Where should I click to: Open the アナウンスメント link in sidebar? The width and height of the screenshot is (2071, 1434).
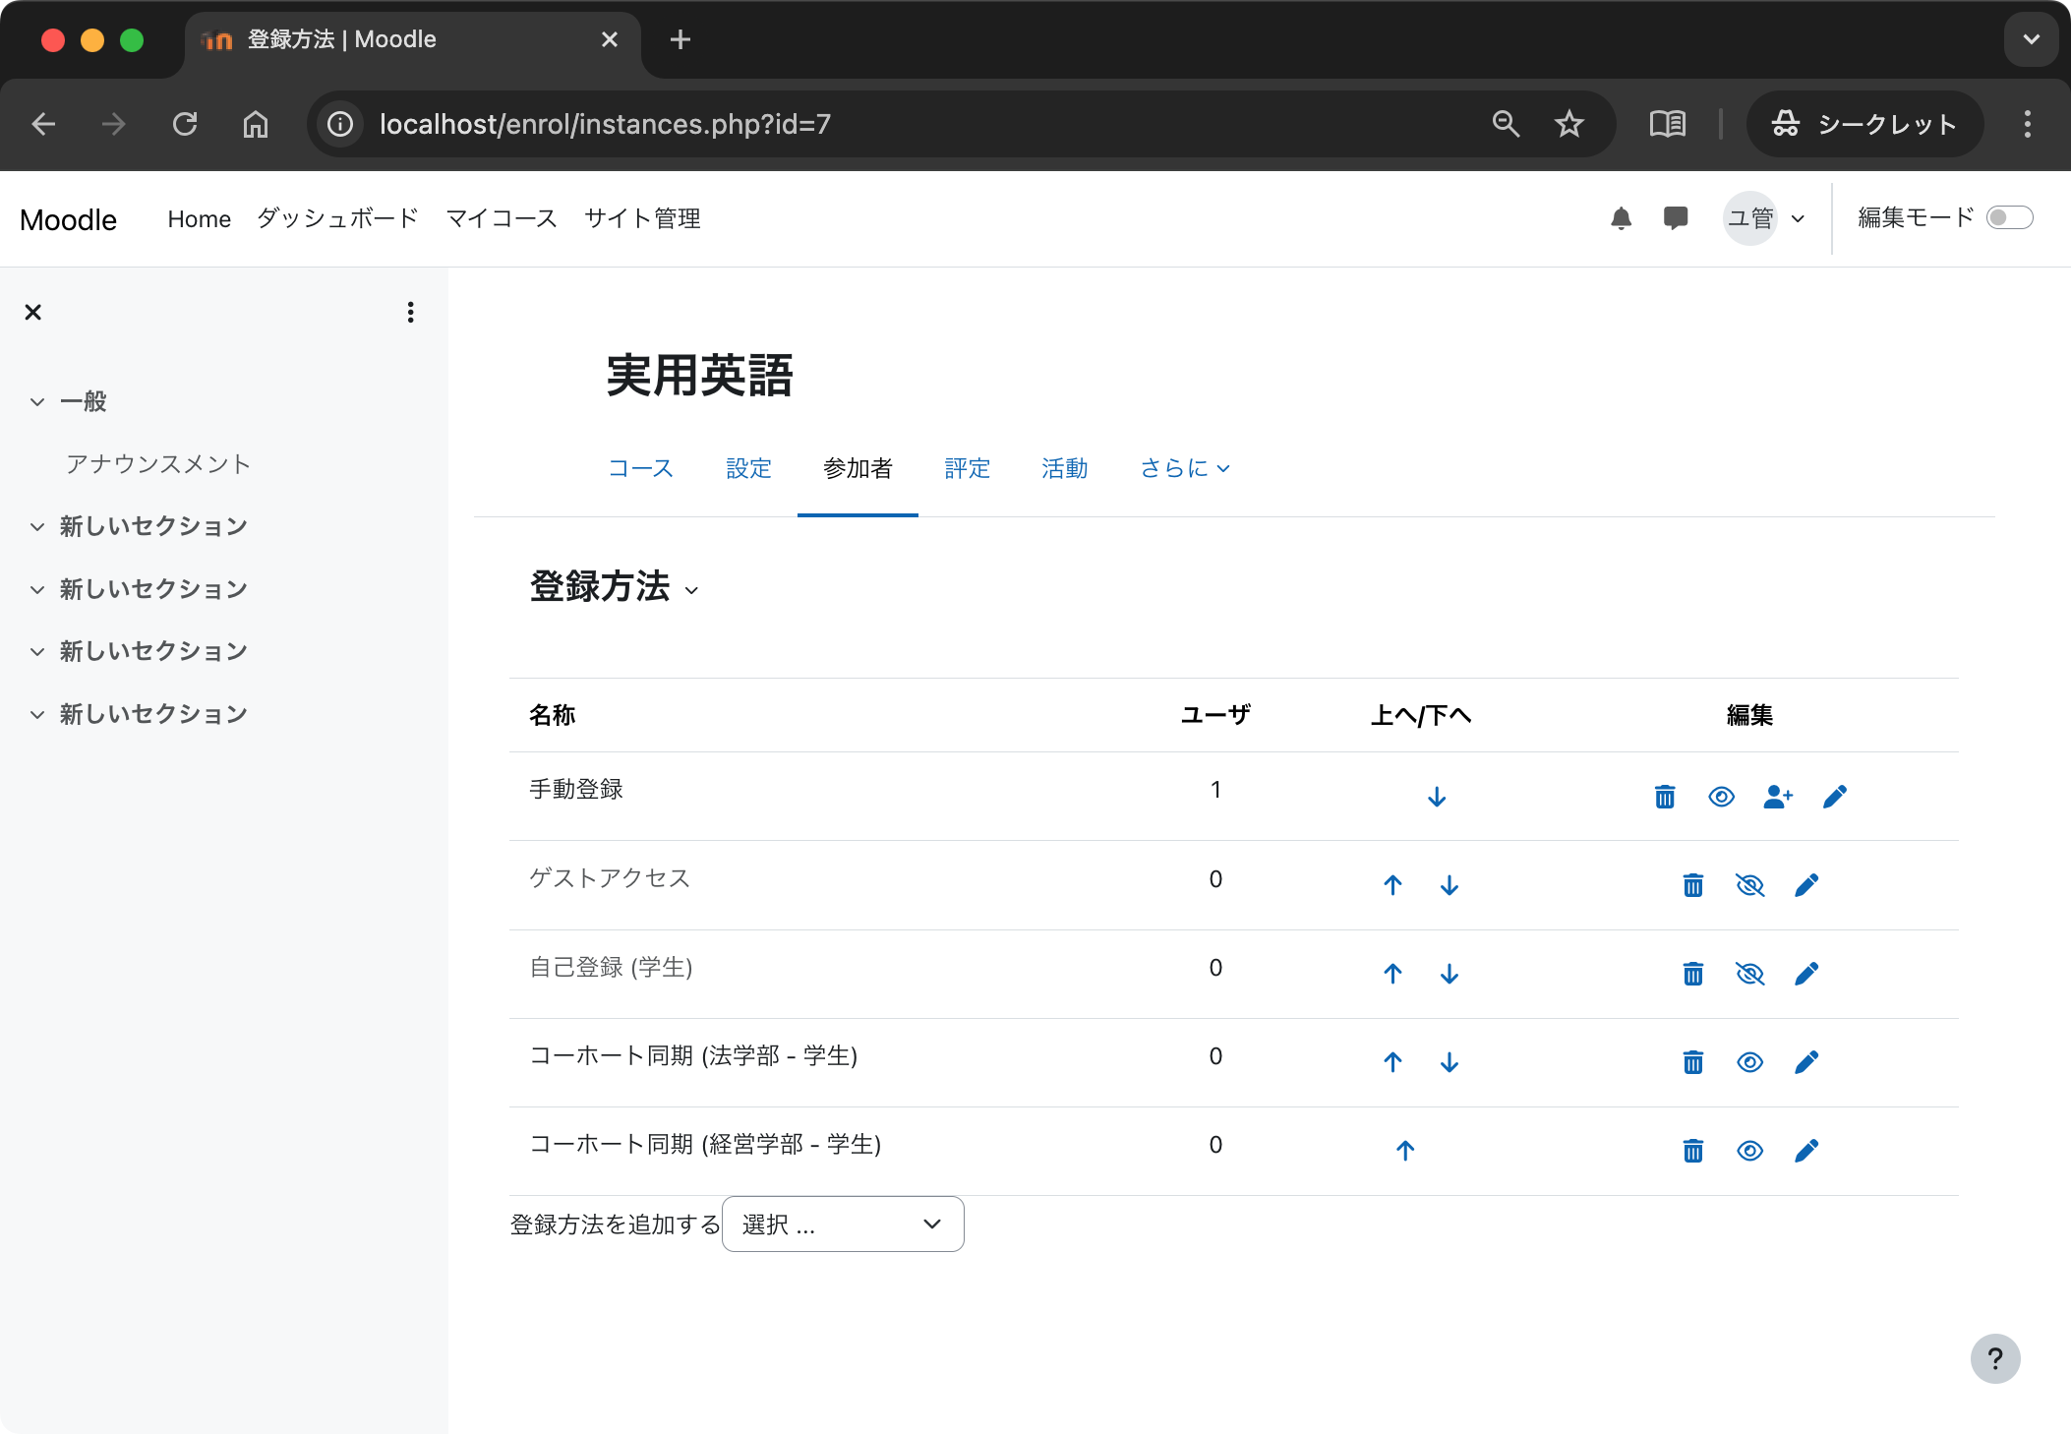click(157, 463)
